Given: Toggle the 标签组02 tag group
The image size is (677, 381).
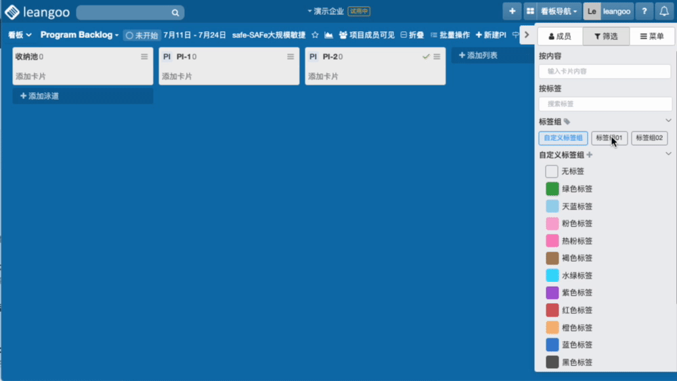Looking at the screenshot, I should tap(649, 138).
